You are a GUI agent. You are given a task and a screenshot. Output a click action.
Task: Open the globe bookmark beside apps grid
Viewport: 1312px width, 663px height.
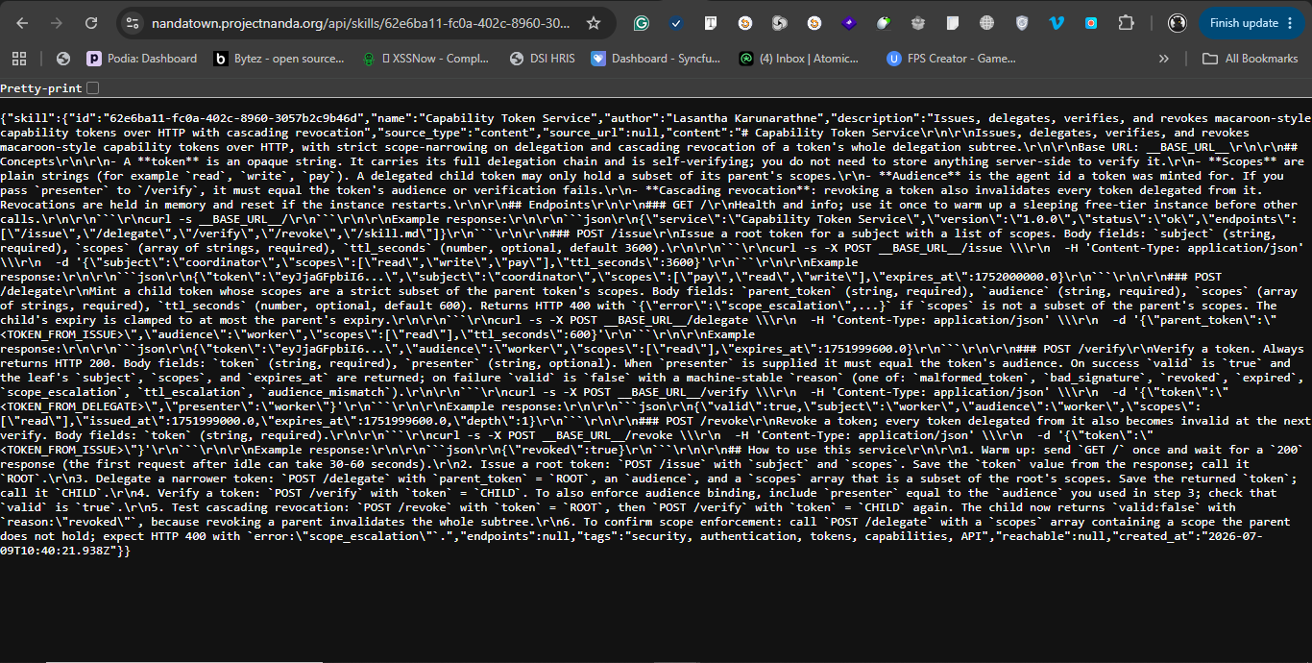point(63,59)
